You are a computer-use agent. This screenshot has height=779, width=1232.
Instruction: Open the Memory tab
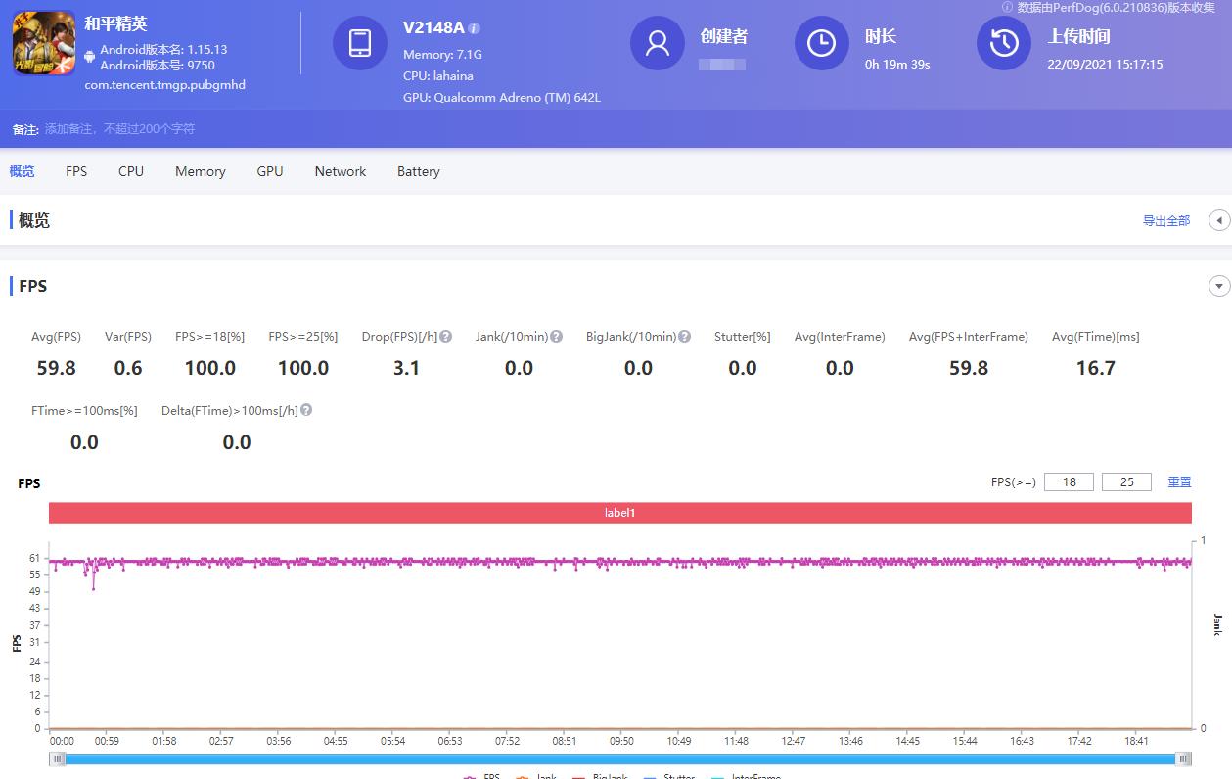(x=201, y=171)
